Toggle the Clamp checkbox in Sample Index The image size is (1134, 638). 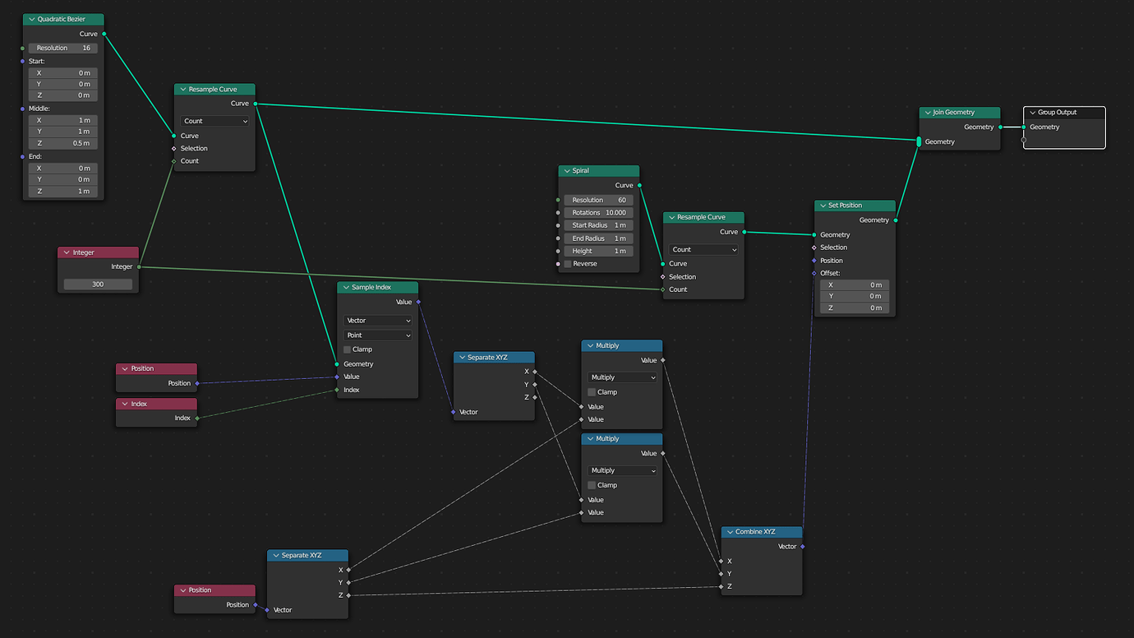click(348, 349)
